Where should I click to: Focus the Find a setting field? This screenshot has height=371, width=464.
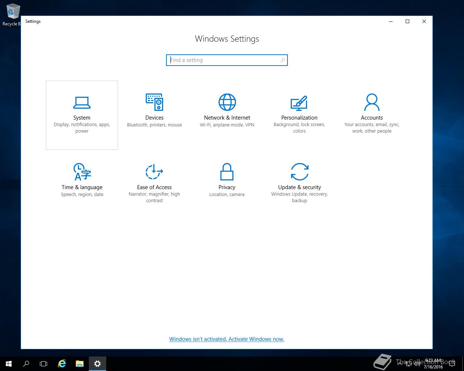(x=227, y=60)
